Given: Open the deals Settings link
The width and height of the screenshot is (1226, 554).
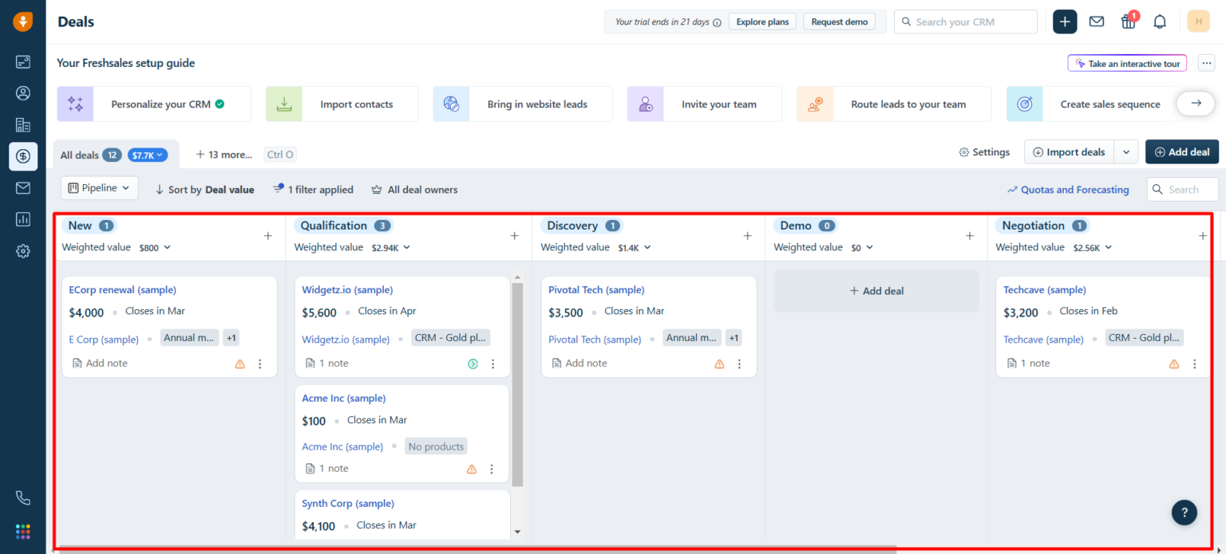Looking at the screenshot, I should point(984,152).
